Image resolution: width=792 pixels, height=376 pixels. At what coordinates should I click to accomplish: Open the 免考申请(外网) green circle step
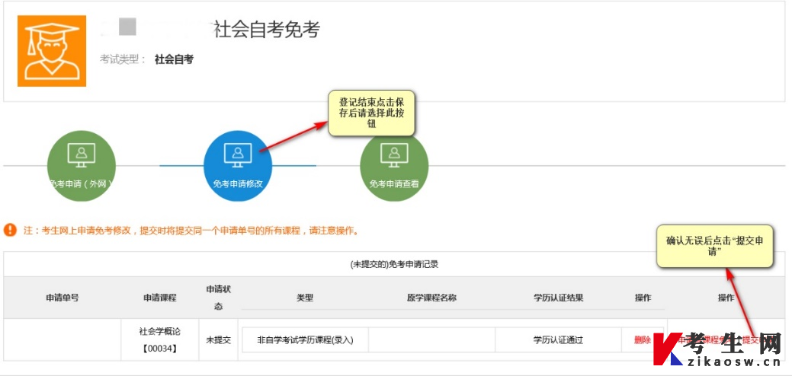[x=82, y=166]
